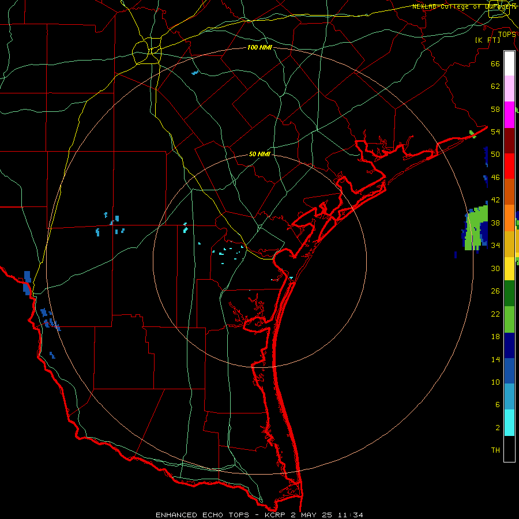Click the "18" legend value

point(495,337)
